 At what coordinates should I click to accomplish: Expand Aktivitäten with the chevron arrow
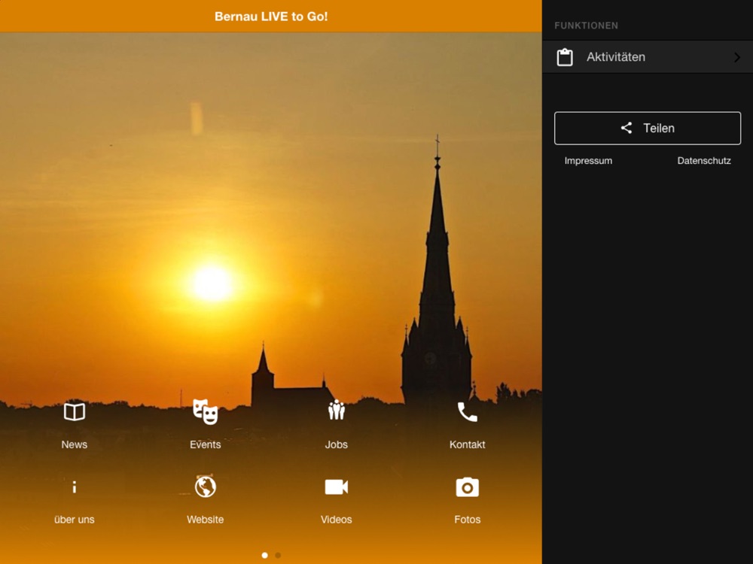pyautogui.click(x=737, y=57)
